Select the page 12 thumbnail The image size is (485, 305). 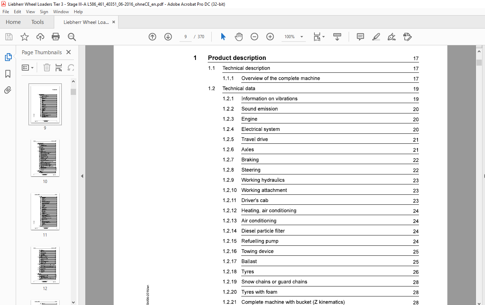45,265
